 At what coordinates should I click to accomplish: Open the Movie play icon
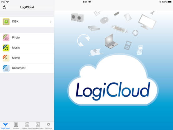6,58
